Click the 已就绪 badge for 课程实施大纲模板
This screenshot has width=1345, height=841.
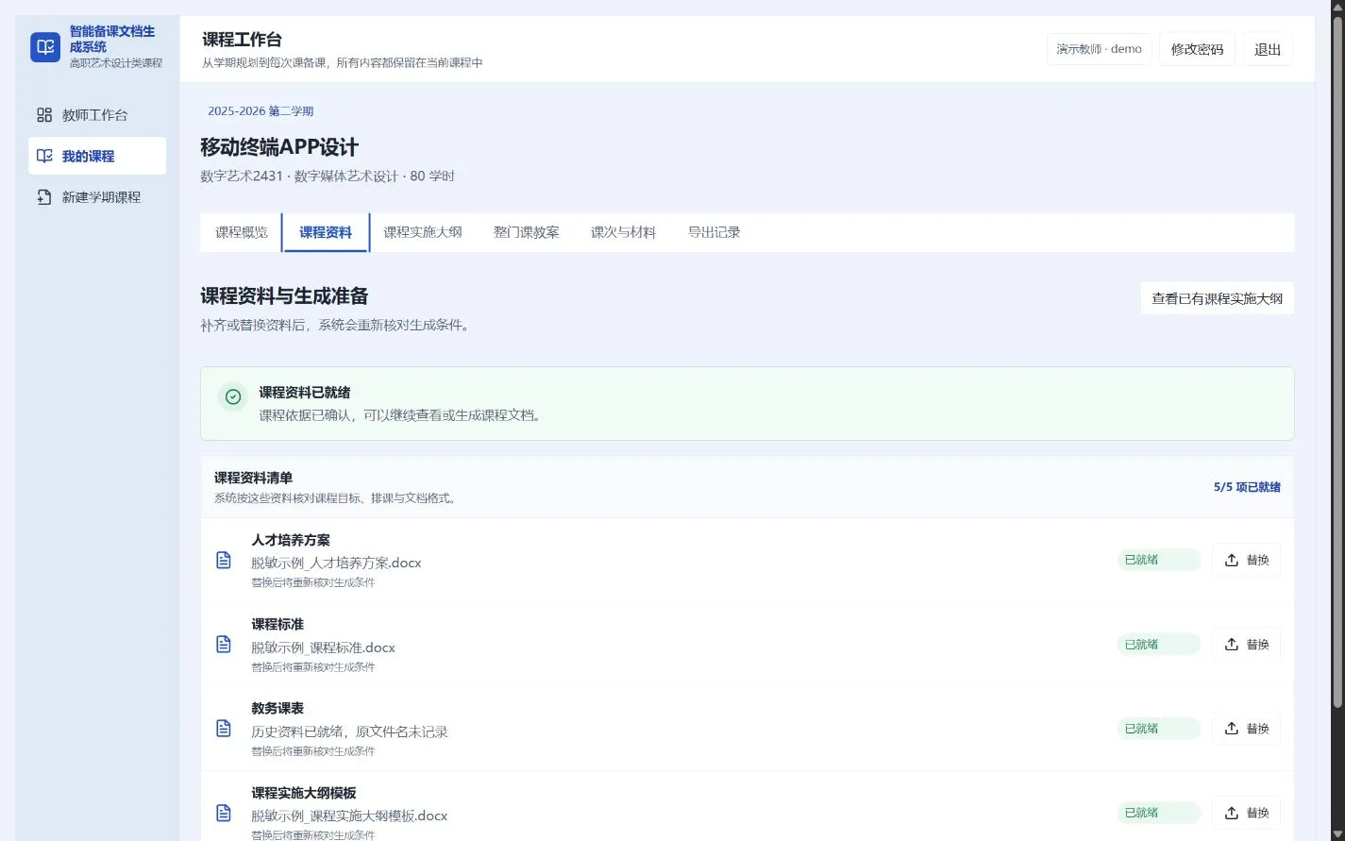pyautogui.click(x=1158, y=813)
